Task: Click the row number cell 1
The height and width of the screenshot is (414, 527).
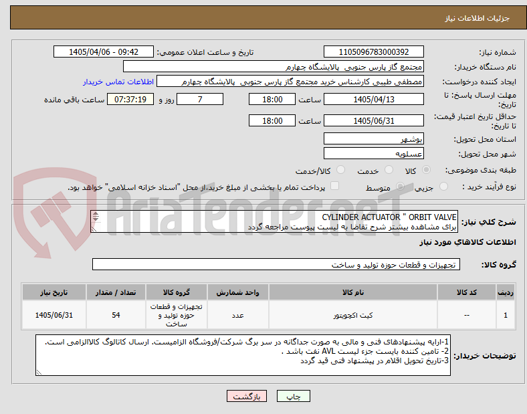Action: click(x=506, y=315)
